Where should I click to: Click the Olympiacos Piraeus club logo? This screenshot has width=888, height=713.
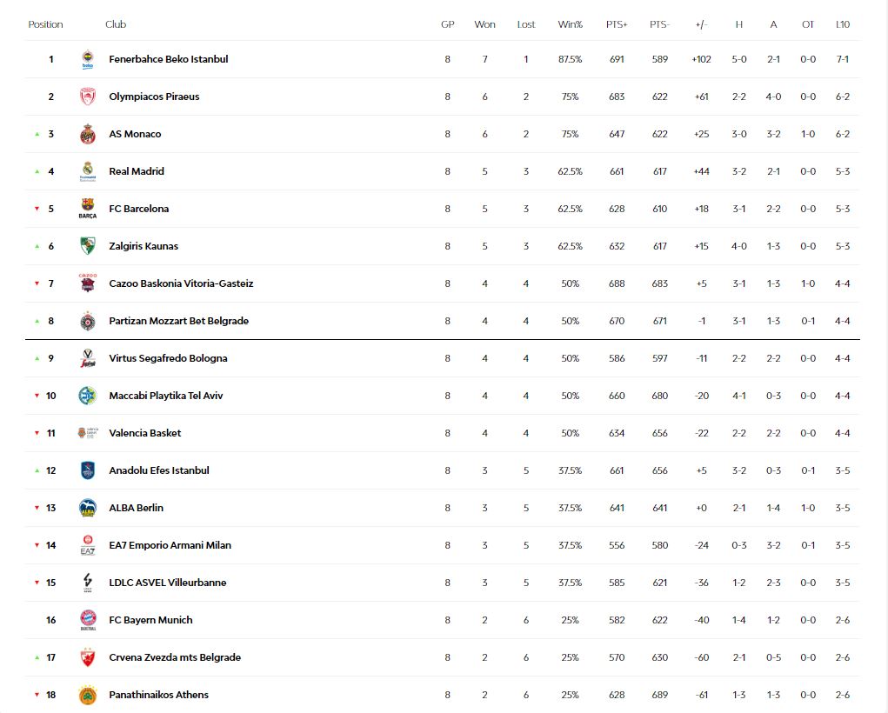pyautogui.click(x=88, y=97)
